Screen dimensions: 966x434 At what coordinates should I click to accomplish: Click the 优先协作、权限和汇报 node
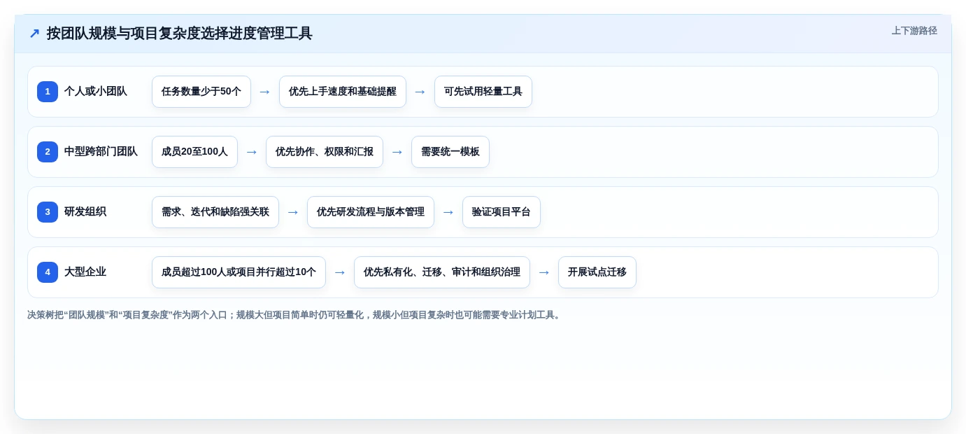325,152
